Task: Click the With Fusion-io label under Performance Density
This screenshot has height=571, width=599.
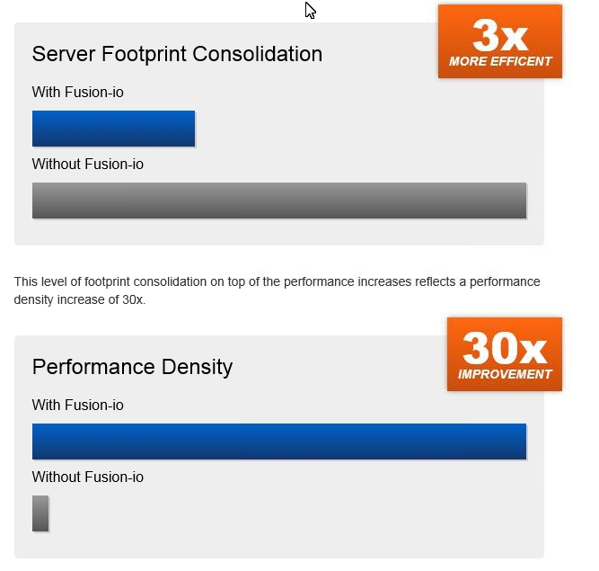Action: [78, 405]
